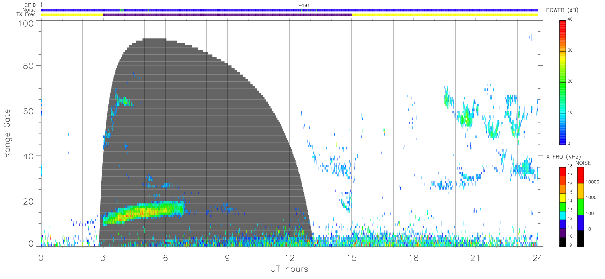This screenshot has height=279, width=605.
Task: Click the '13' tick on TX FRQ colorbar
Action: [571, 210]
